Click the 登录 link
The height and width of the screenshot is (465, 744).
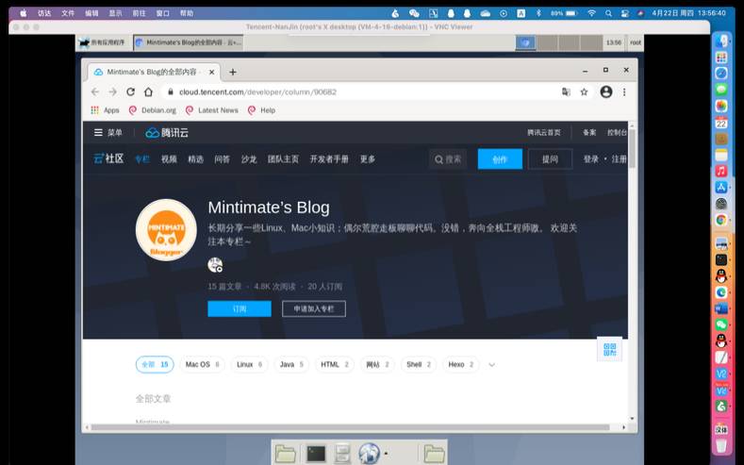[590, 159]
